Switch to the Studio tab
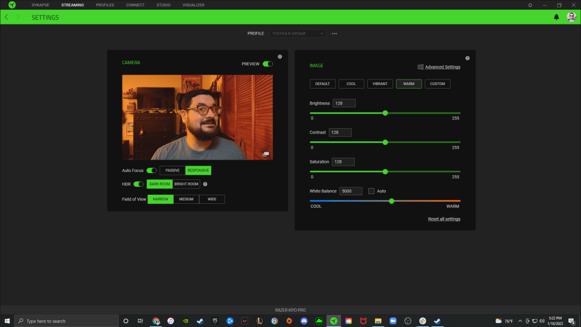The width and height of the screenshot is (581, 327). coord(163,5)
